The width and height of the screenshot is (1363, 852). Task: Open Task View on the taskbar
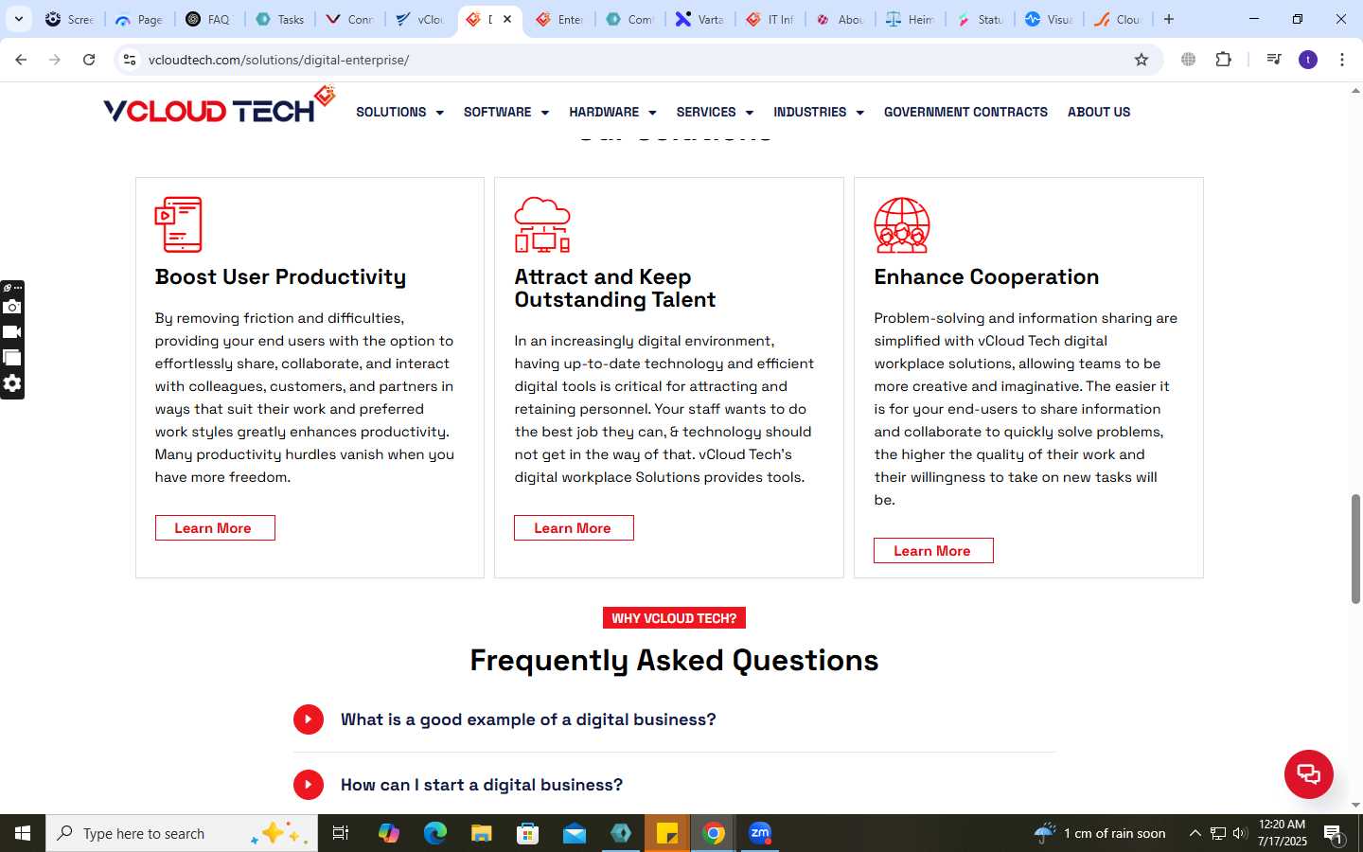341,833
